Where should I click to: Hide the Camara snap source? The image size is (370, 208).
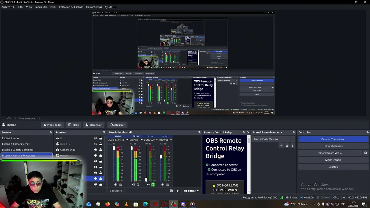click(95, 150)
